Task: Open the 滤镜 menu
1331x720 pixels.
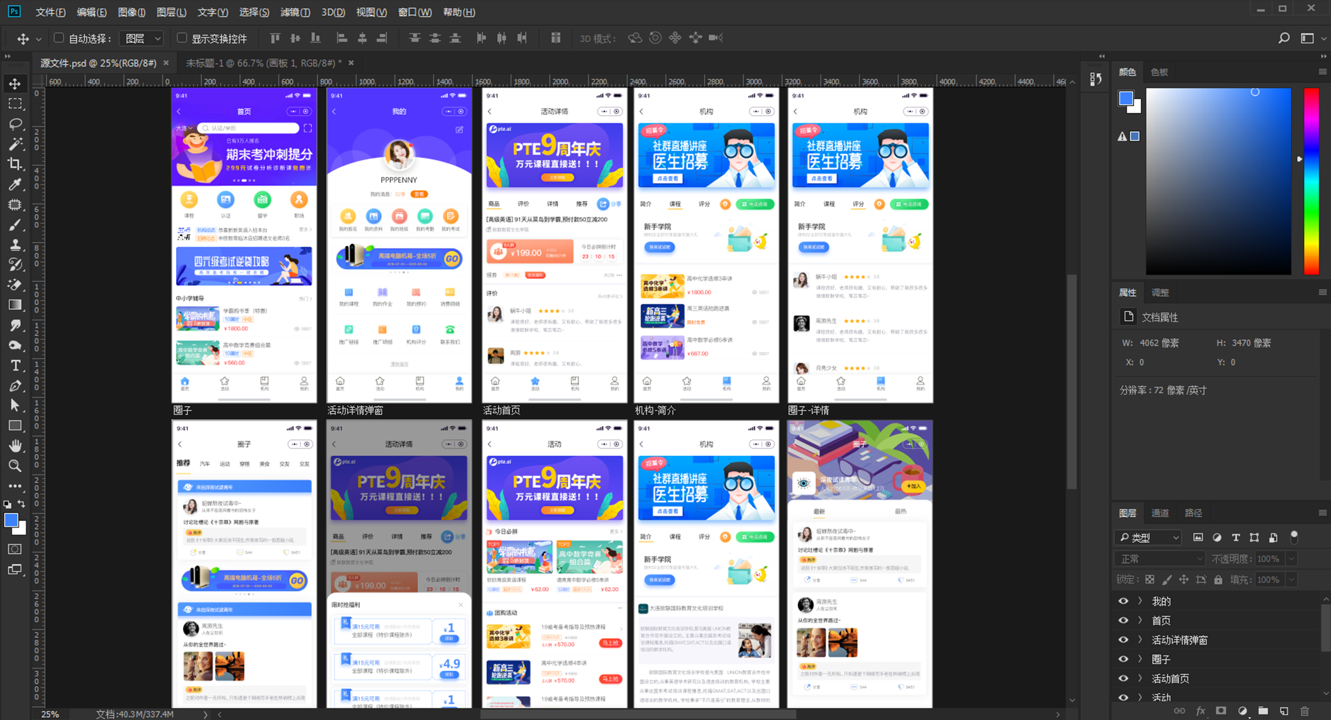Action: (x=295, y=12)
